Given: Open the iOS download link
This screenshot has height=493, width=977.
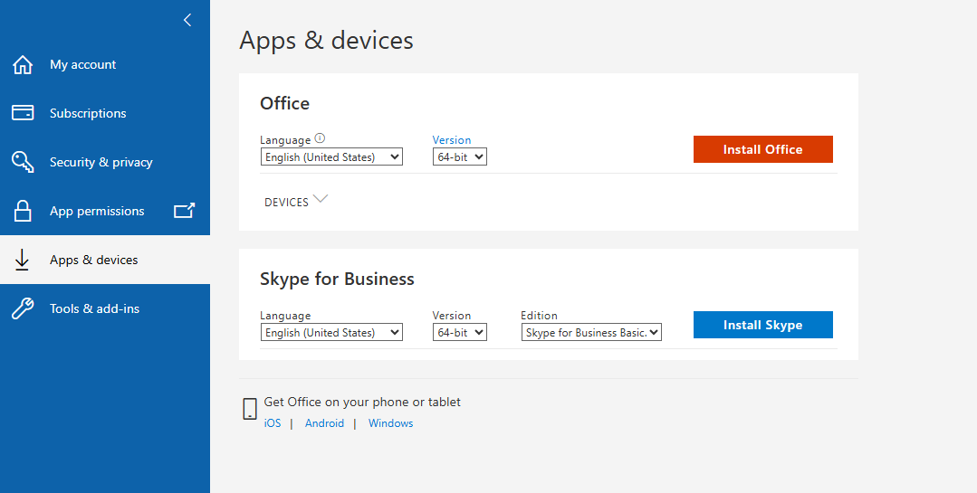Looking at the screenshot, I should tap(273, 423).
